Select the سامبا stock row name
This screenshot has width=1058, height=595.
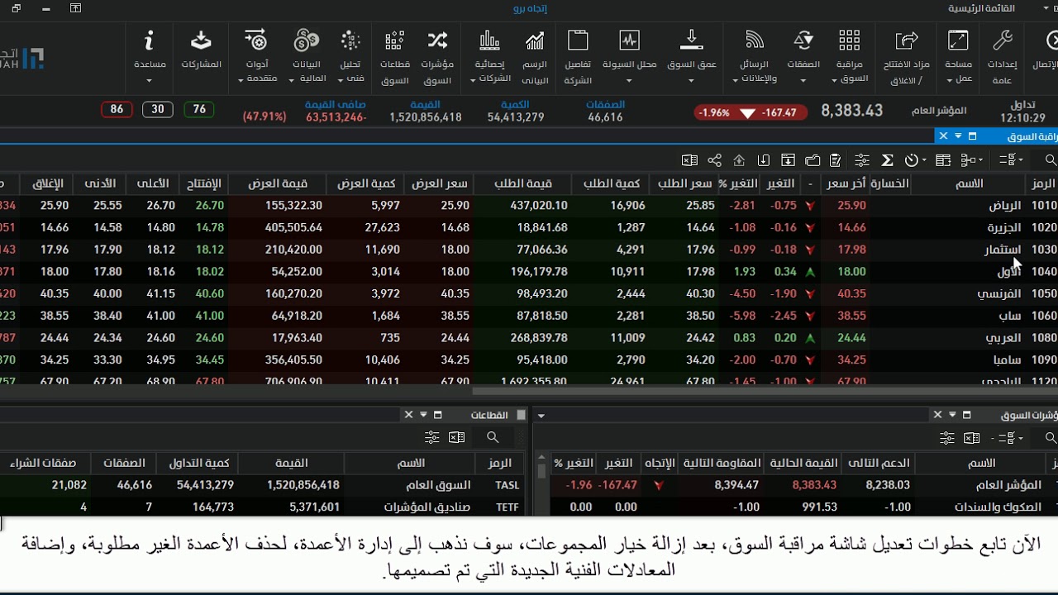pos(1007,359)
